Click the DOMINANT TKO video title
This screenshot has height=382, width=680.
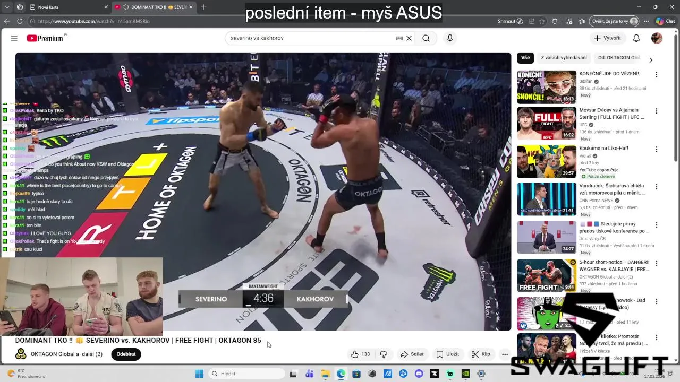point(138,341)
